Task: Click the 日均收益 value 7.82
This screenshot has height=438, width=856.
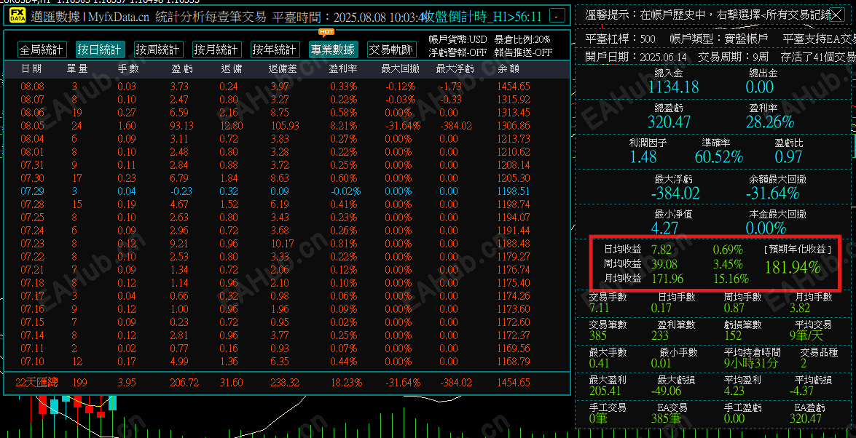Action: pos(661,250)
